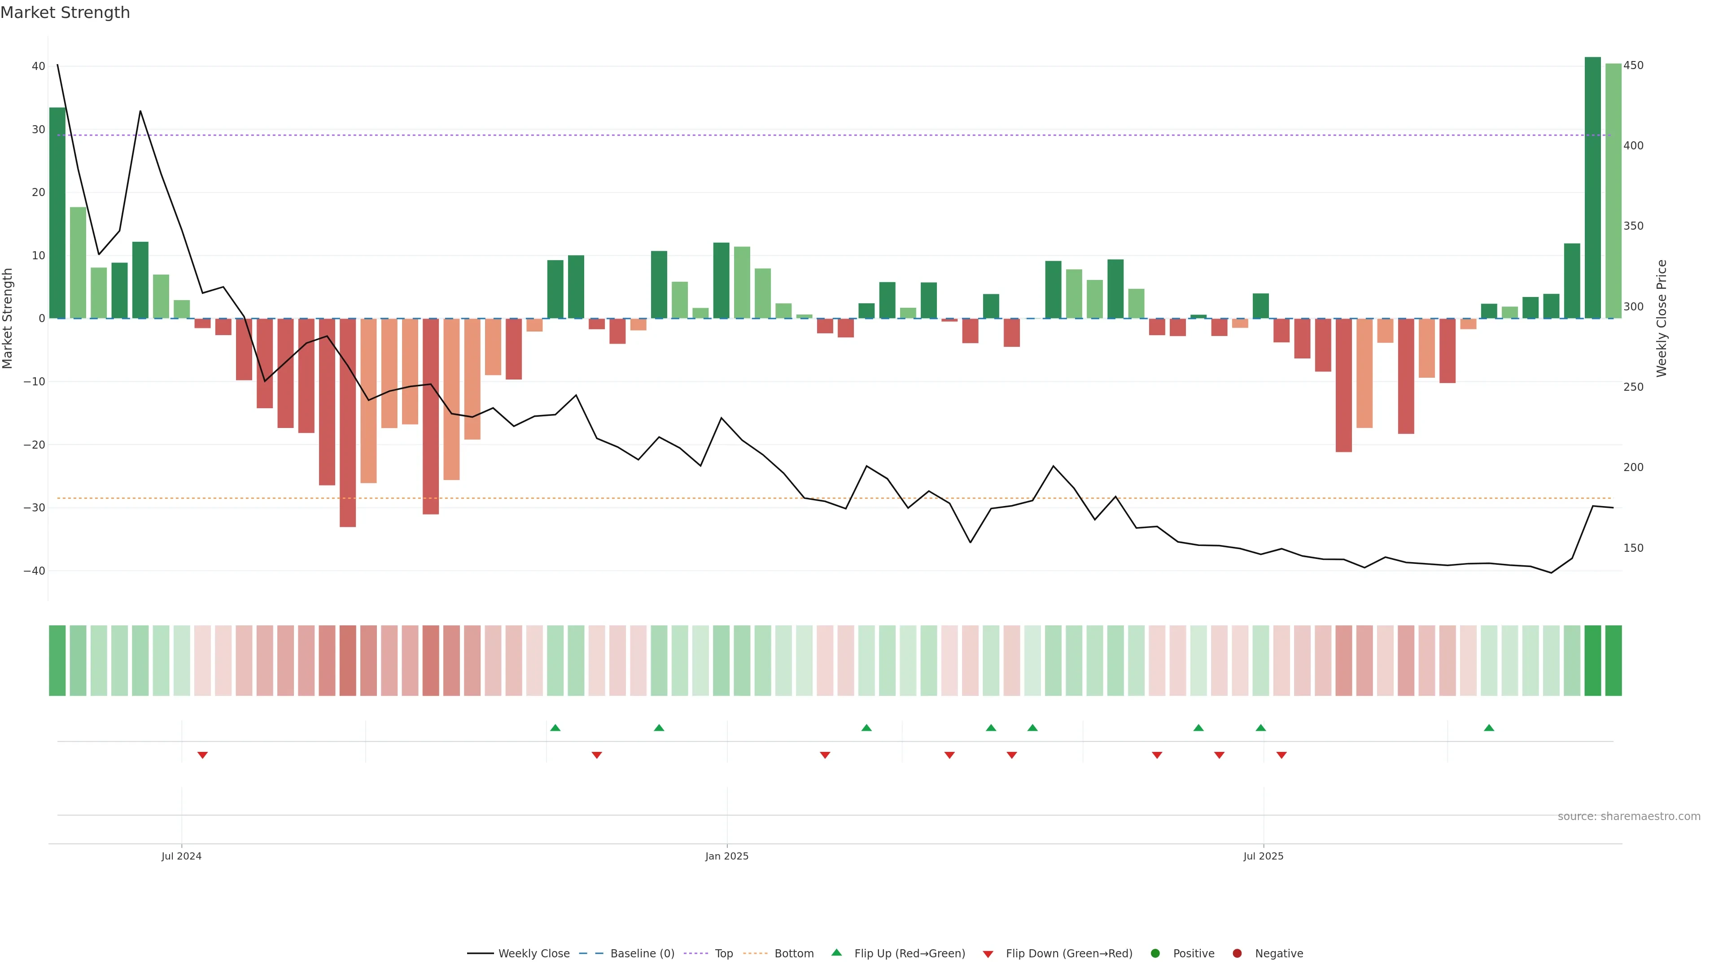Click the Flip Up green triangle legend icon
This screenshot has height=969, width=1723.
tap(836, 952)
